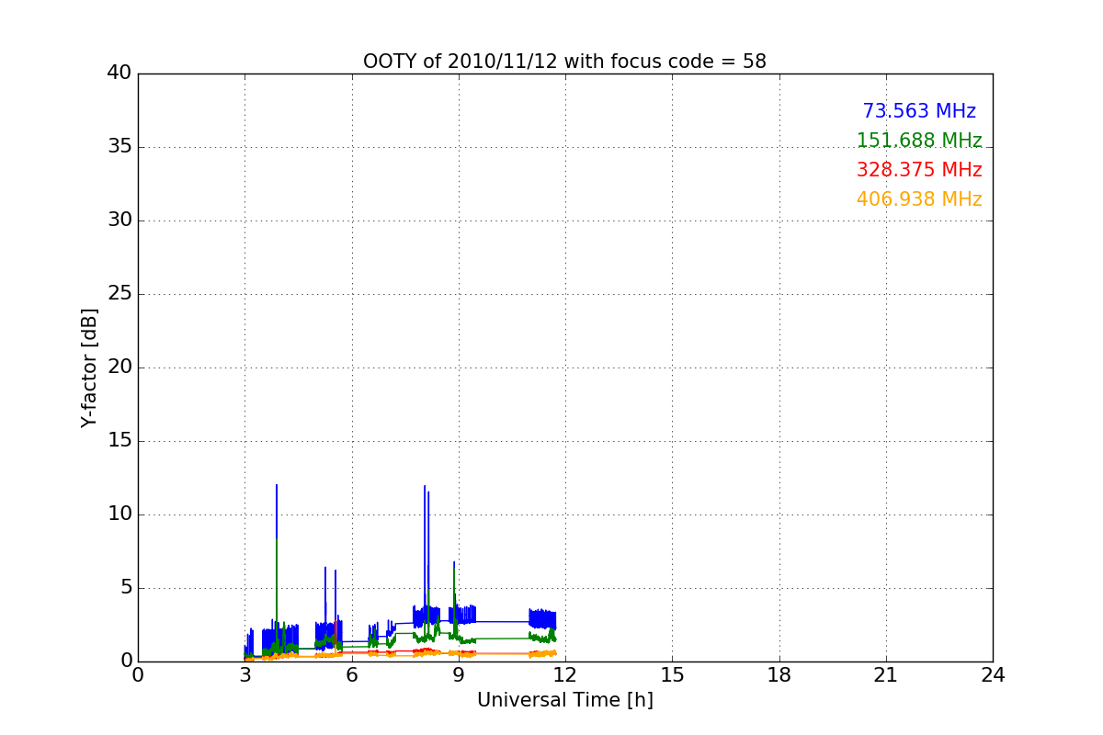Select the green '151.688 MHz' legend label
The image size is (1103, 735).
919,141
